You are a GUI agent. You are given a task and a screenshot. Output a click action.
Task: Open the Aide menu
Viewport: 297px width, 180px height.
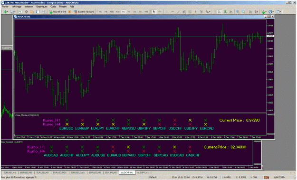72,7
